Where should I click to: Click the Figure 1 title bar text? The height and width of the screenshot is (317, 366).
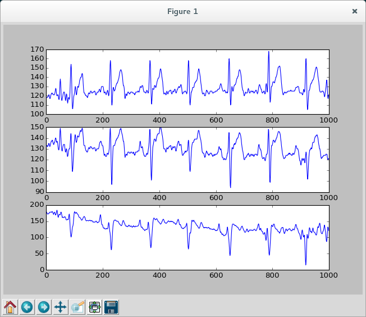182,11
